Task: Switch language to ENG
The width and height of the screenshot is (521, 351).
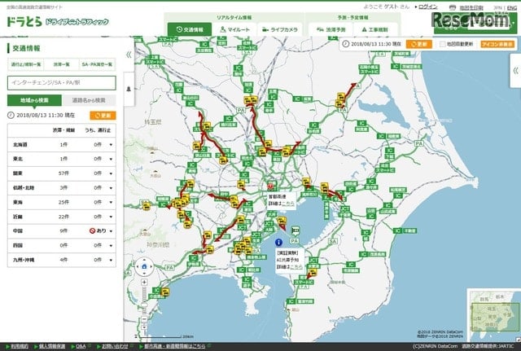Action: click(x=512, y=7)
